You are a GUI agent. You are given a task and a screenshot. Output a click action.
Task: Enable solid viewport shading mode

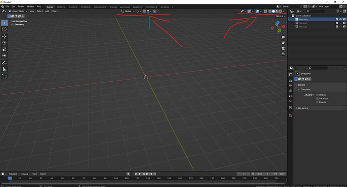(274, 11)
